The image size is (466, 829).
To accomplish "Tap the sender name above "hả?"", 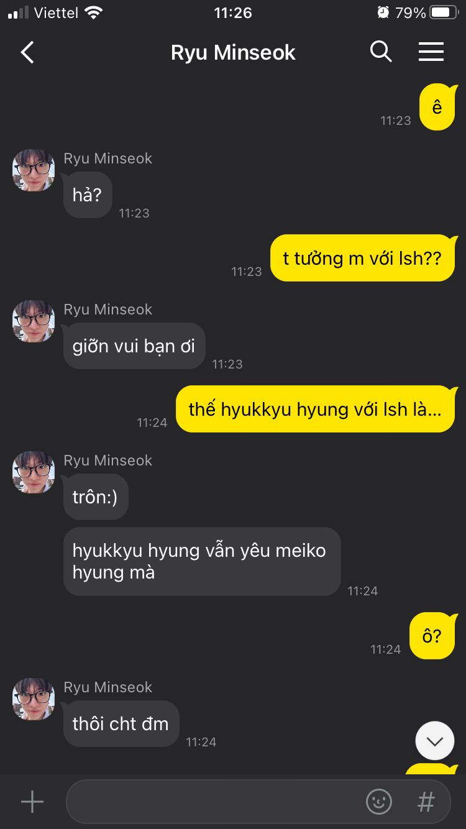I will point(107,158).
